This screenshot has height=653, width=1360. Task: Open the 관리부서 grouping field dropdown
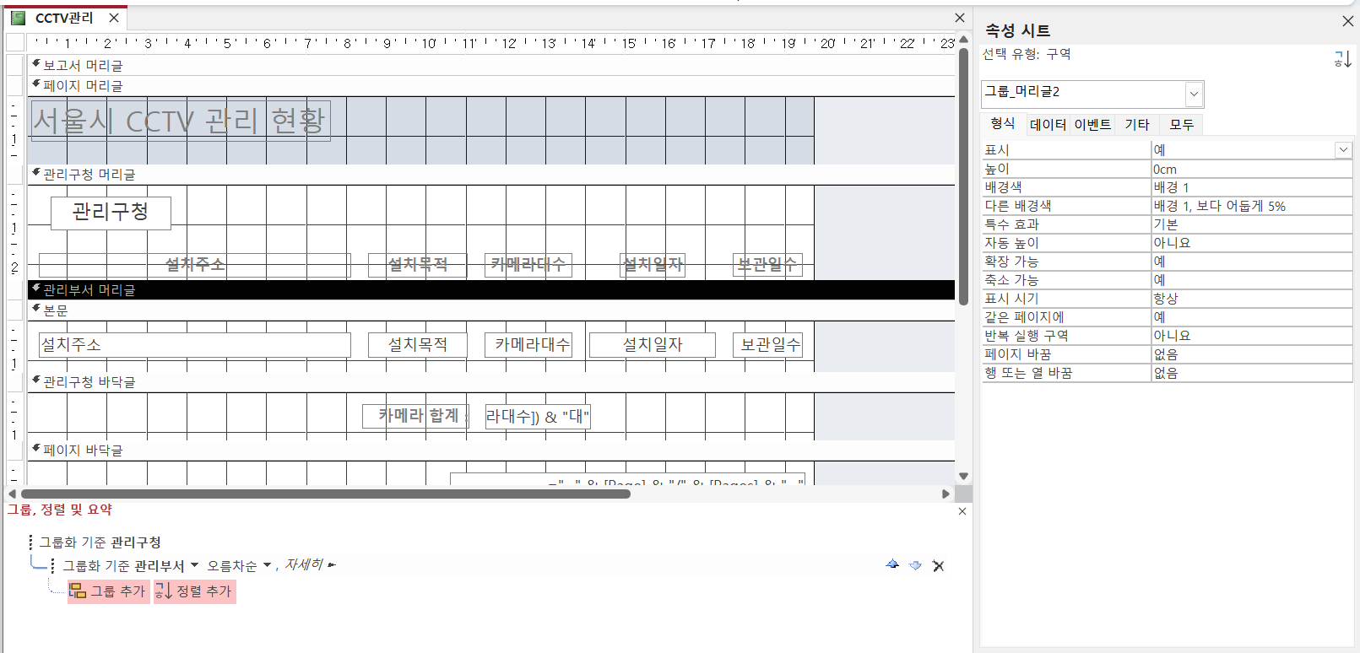pyautogui.click(x=195, y=566)
